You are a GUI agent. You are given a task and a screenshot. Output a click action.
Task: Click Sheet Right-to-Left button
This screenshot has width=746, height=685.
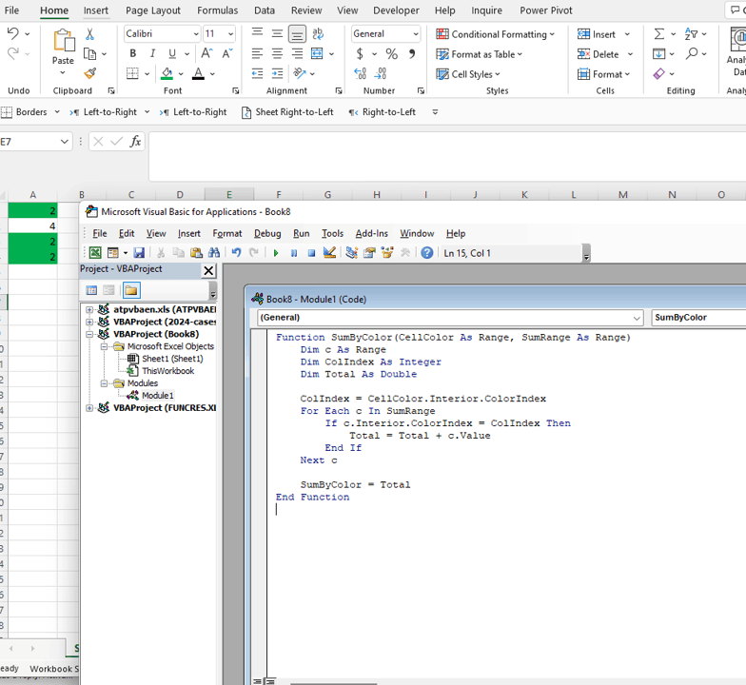click(287, 112)
